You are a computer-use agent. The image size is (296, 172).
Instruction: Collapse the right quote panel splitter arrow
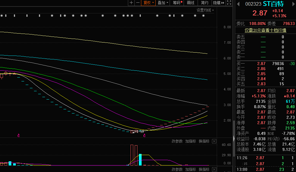(x=233, y=138)
